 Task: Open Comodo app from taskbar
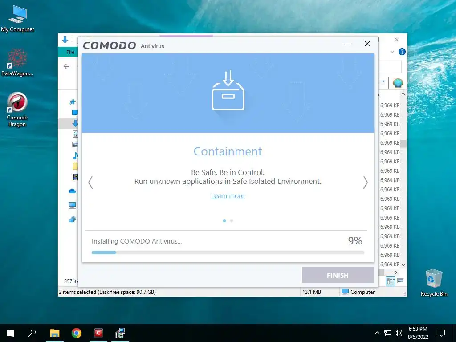pos(98,333)
